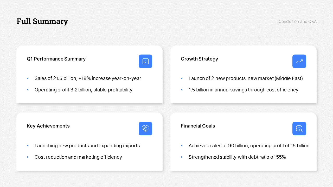
Task: Click the bar chart icon in Q1 Performance card
Action: (x=145, y=61)
